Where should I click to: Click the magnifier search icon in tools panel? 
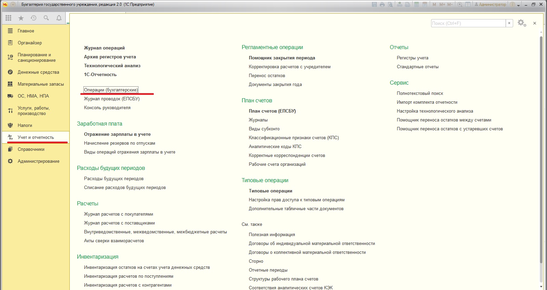point(46,18)
